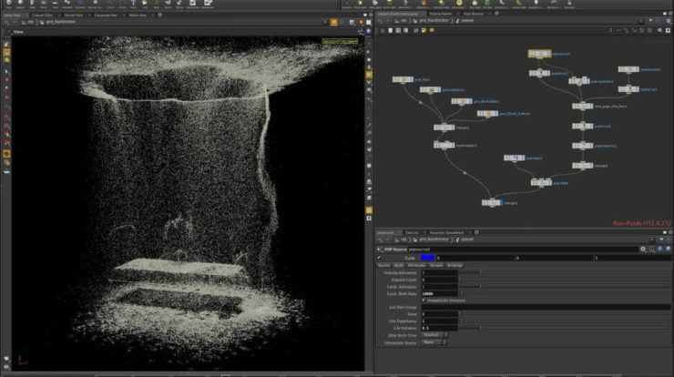
Task: Toggle the Probabilistic Emission checkbox
Action: tap(424, 299)
